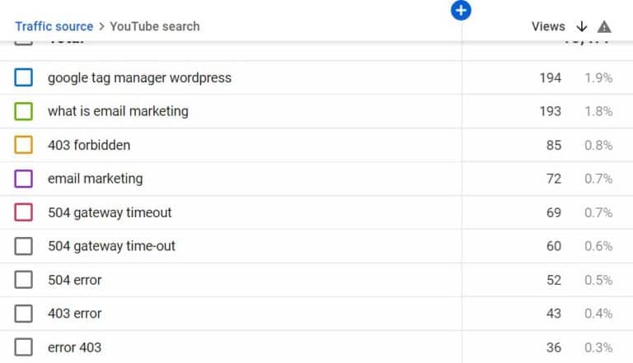Click the 504 gateway timeout search term
The width and height of the screenshot is (633, 363).
(110, 212)
